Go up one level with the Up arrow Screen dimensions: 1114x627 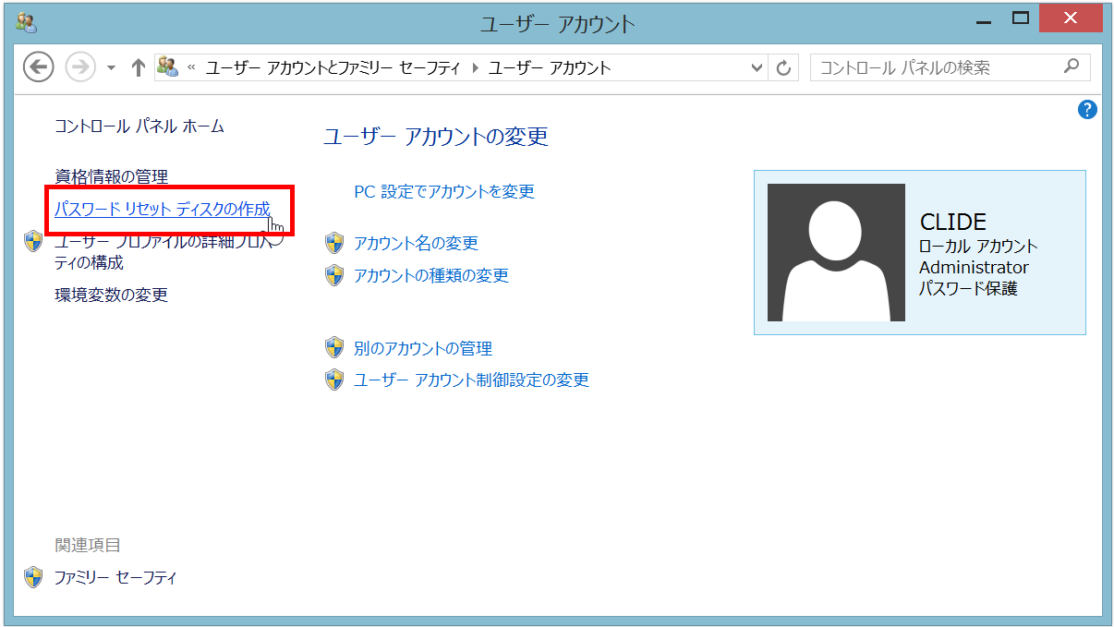tap(139, 67)
